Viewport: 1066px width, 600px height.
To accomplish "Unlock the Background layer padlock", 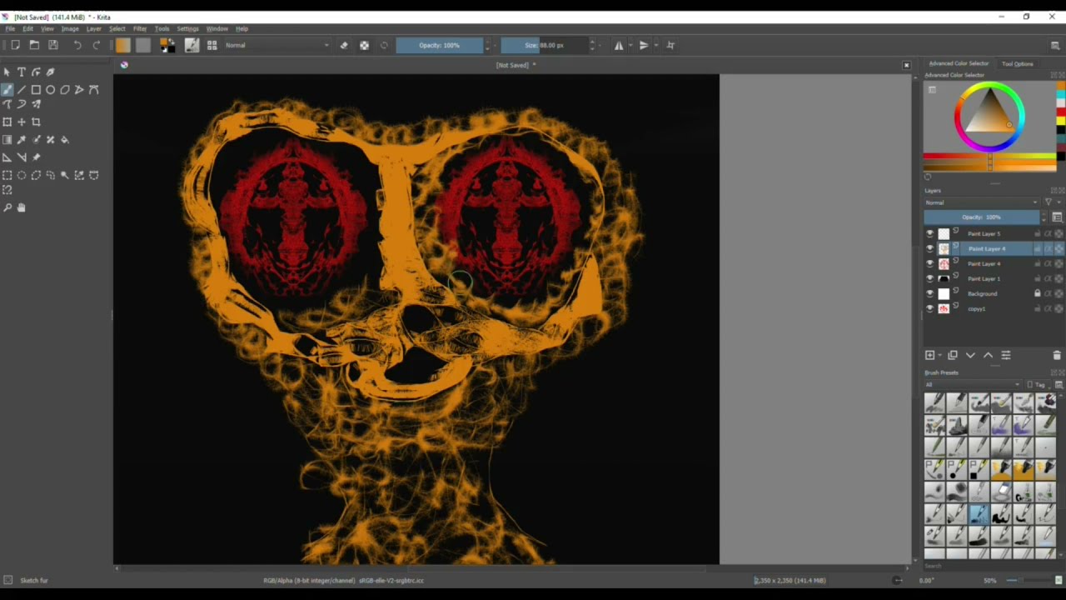I will (x=1038, y=293).
